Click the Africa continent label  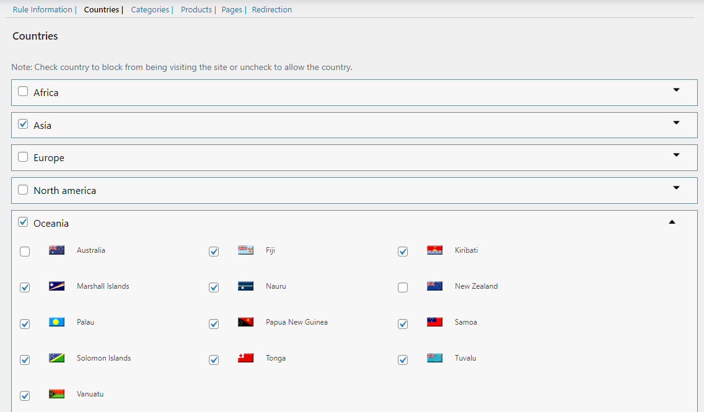(46, 92)
